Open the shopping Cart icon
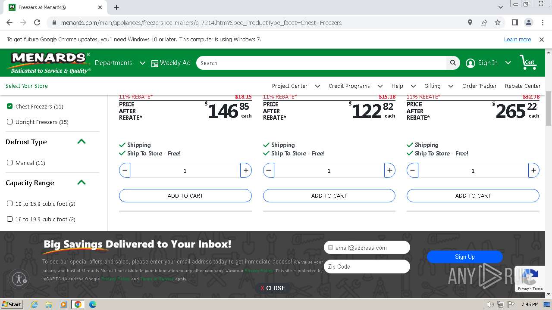Screen dimensions: 552x310 (x=527, y=63)
